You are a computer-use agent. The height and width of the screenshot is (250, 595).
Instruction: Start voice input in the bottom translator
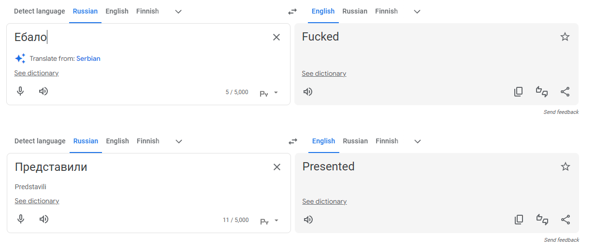tap(21, 219)
